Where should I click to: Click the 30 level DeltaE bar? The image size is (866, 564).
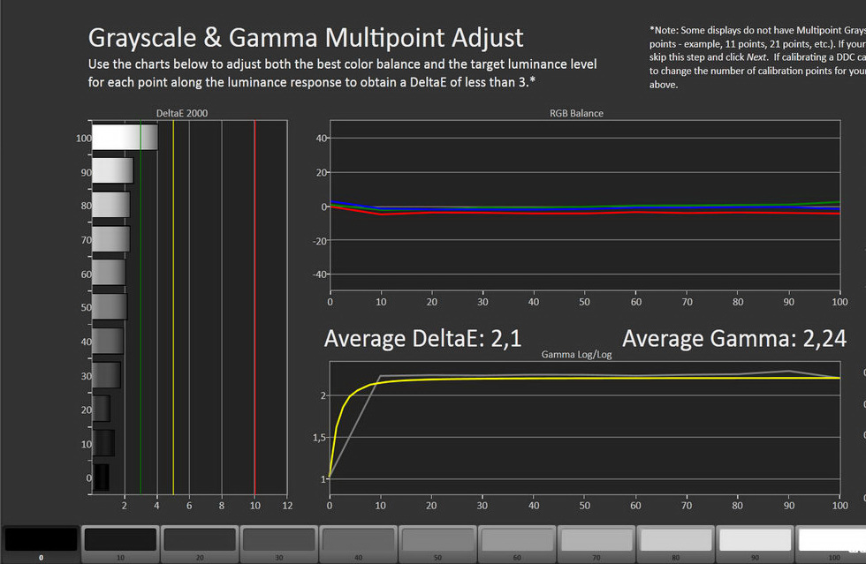pos(106,375)
